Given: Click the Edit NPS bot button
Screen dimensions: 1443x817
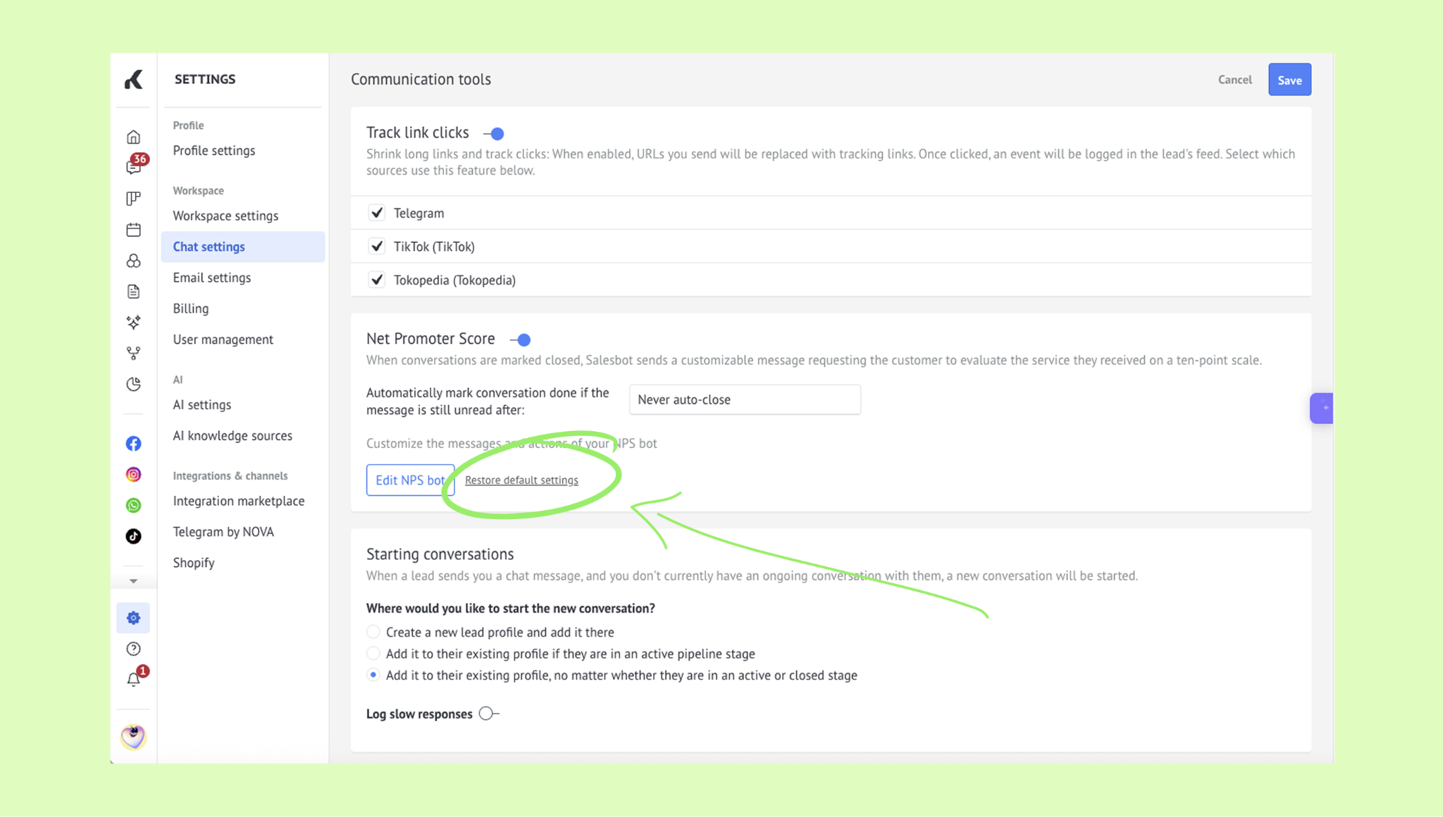Looking at the screenshot, I should [x=410, y=480].
